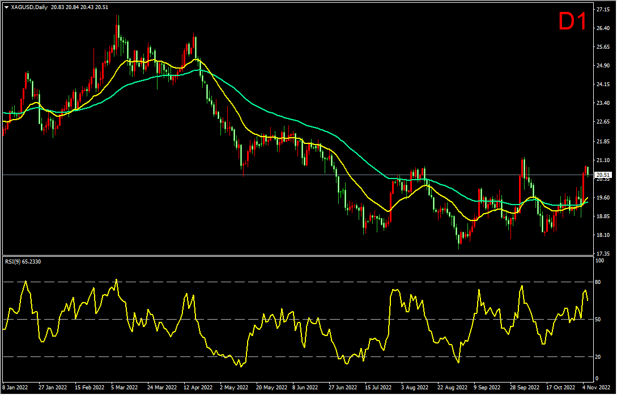The height and width of the screenshot is (395, 617).
Task: Click the 21.85 price axis label
Action: (603, 141)
